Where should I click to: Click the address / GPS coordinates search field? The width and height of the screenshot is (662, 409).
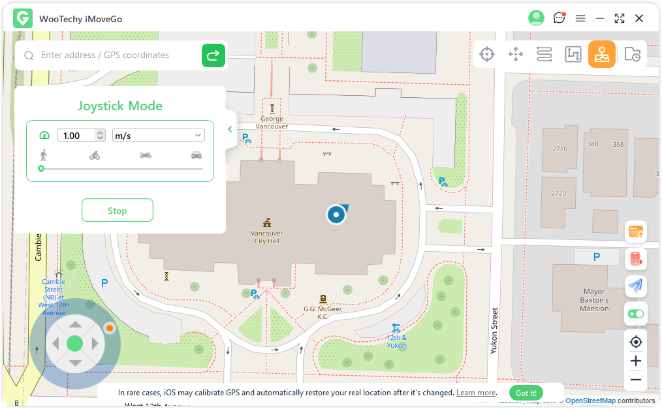pos(118,55)
